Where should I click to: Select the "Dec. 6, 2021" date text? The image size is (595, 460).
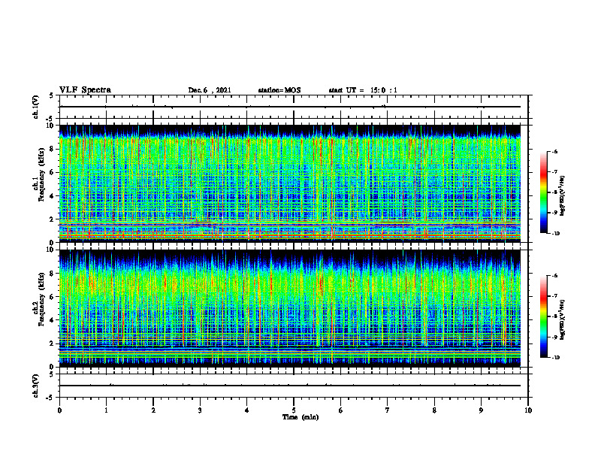[210, 90]
